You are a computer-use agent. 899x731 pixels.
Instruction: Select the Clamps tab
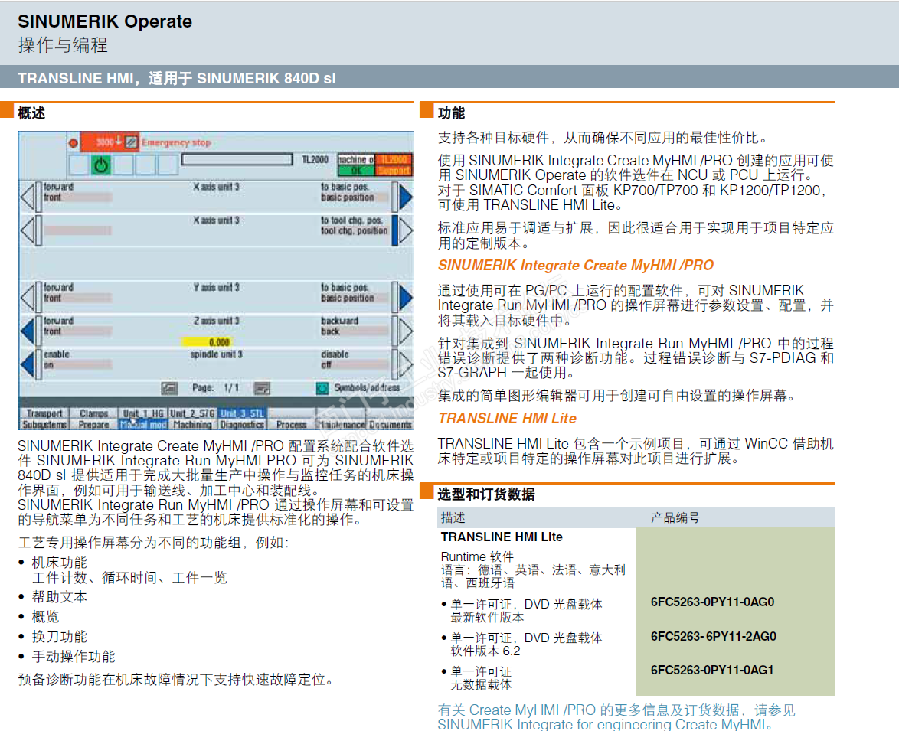(x=93, y=413)
